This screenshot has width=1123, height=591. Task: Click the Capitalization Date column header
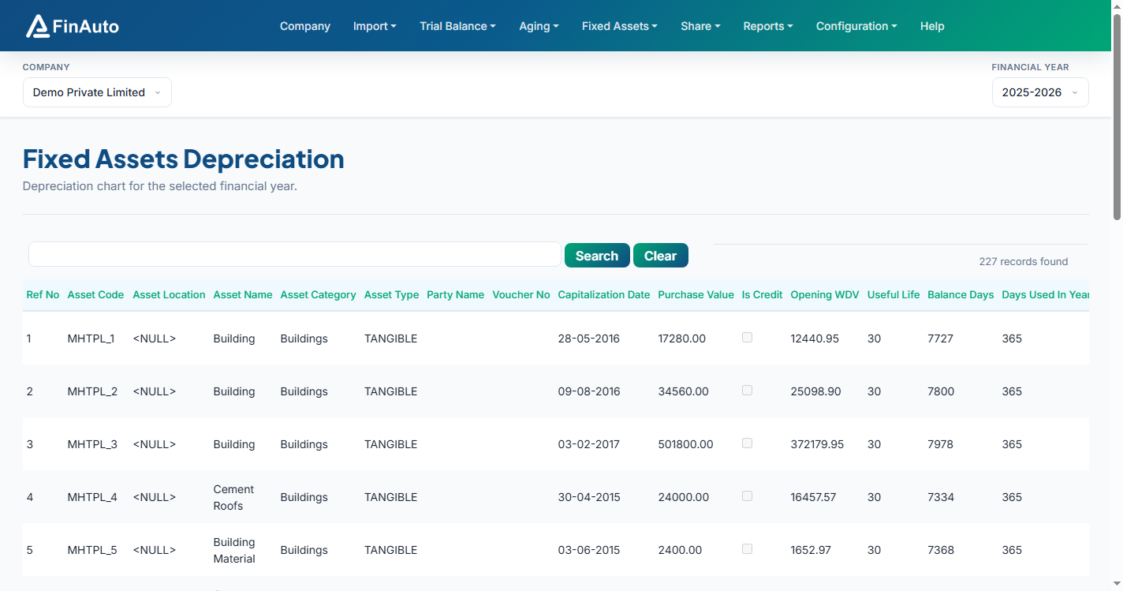[604, 294]
